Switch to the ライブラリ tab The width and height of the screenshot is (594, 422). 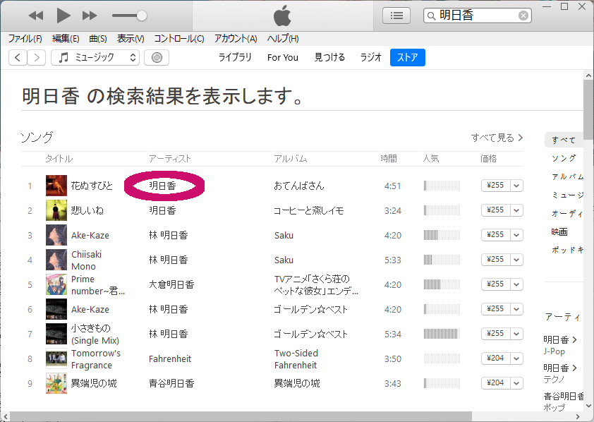click(235, 57)
